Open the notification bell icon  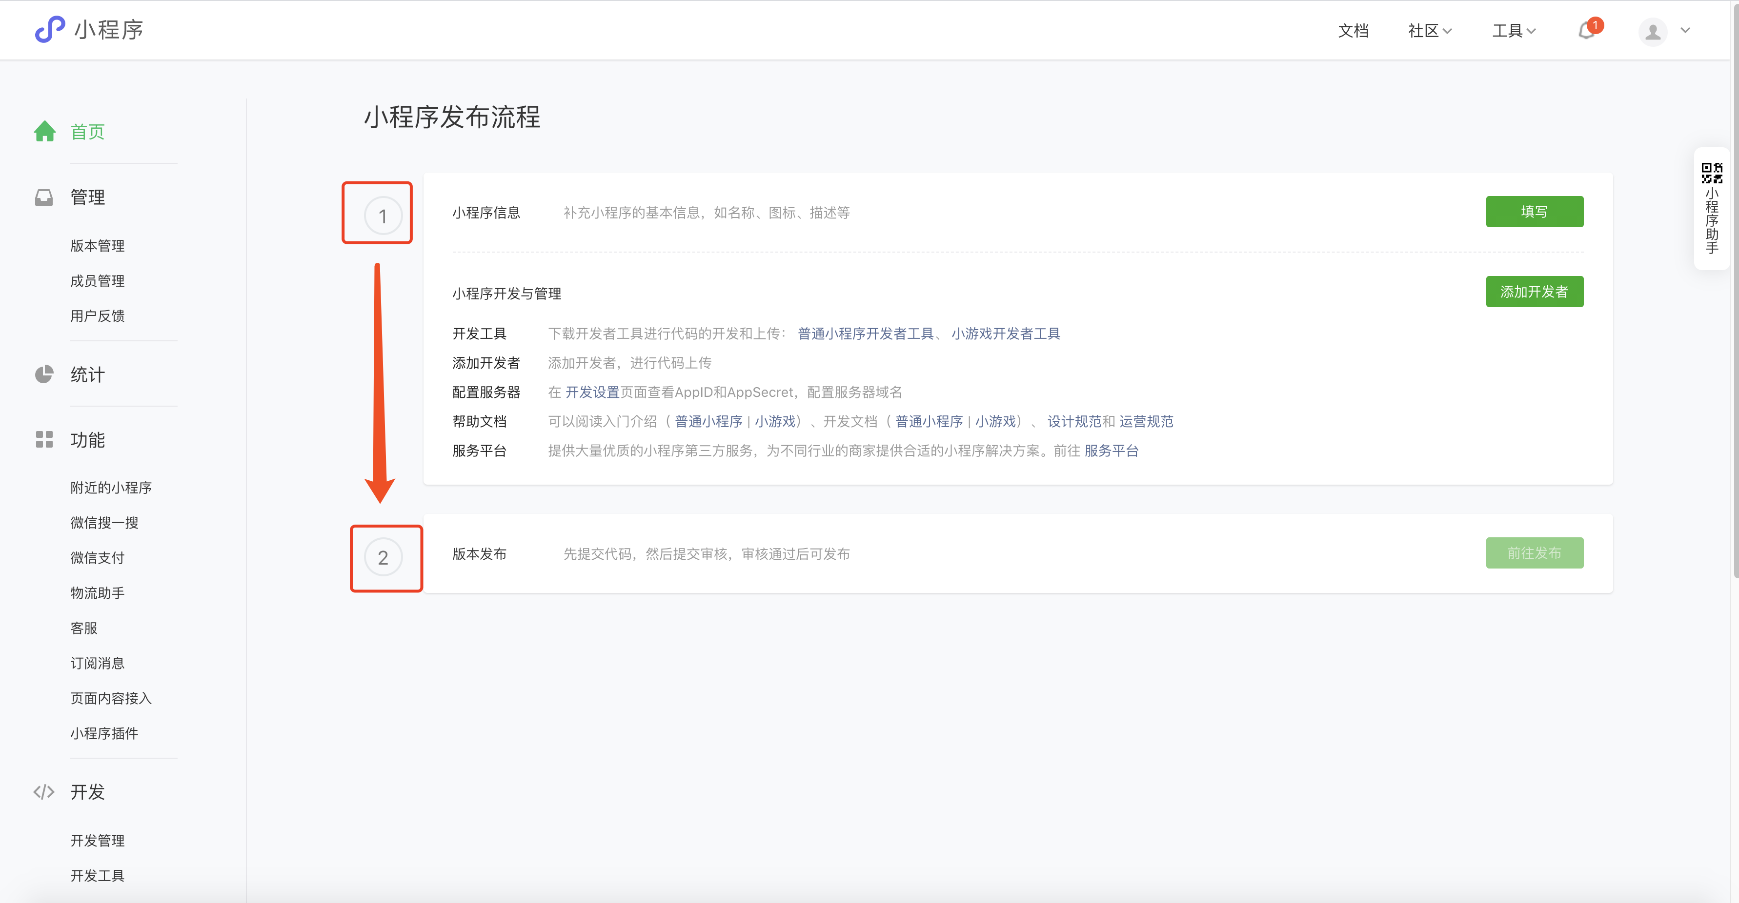pyautogui.click(x=1586, y=31)
